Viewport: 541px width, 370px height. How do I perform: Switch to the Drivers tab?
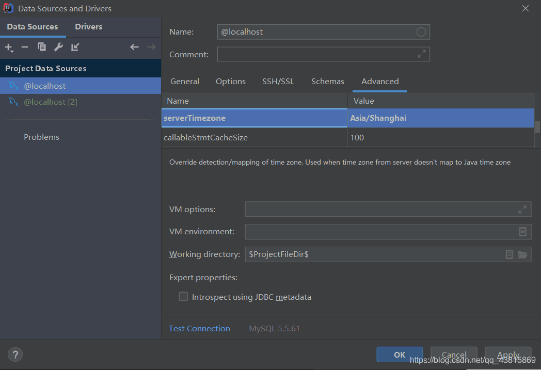pyautogui.click(x=89, y=26)
